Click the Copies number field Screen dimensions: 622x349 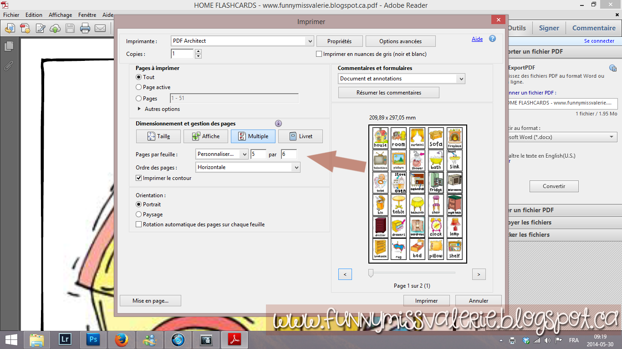point(183,54)
